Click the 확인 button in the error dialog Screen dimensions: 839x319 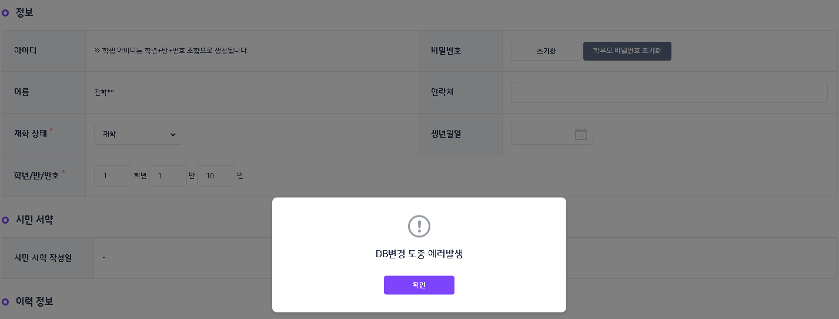419,285
